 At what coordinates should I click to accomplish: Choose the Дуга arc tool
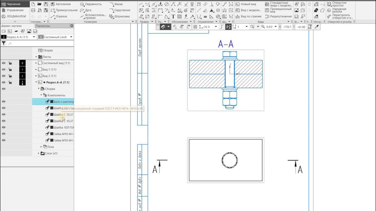(85, 10)
